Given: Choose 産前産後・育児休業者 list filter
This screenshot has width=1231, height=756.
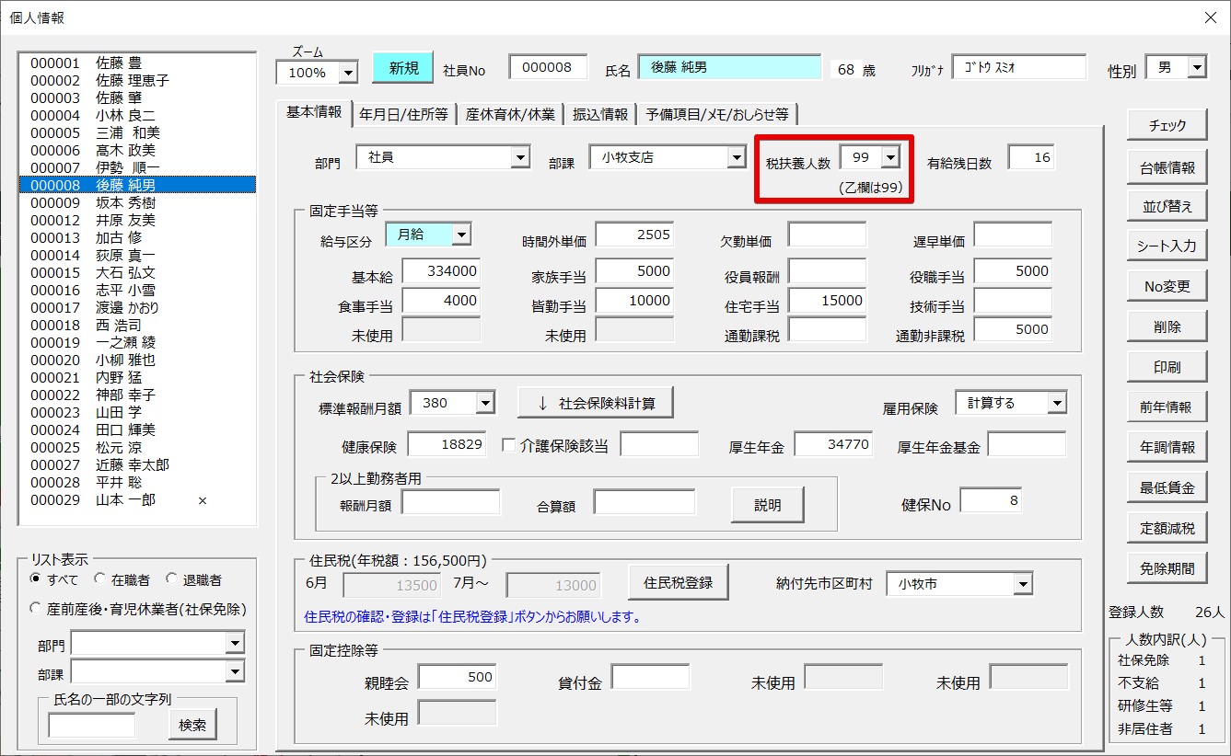Looking at the screenshot, I should [x=36, y=608].
